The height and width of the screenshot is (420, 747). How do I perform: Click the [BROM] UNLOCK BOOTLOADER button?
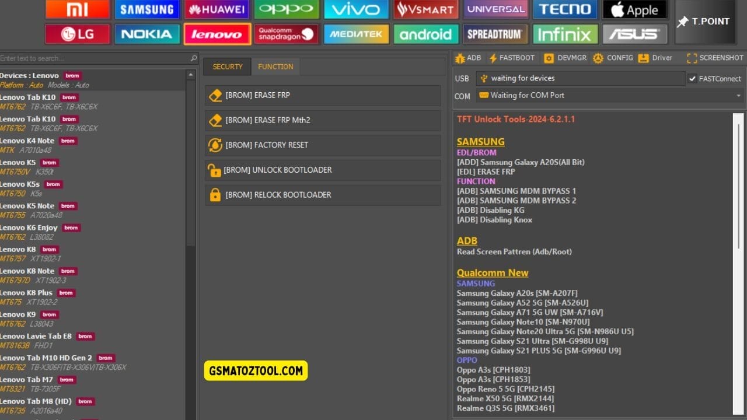coord(322,170)
